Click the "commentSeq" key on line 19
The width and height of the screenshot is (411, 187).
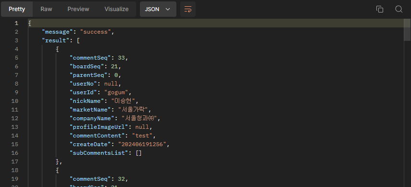coord(90,179)
